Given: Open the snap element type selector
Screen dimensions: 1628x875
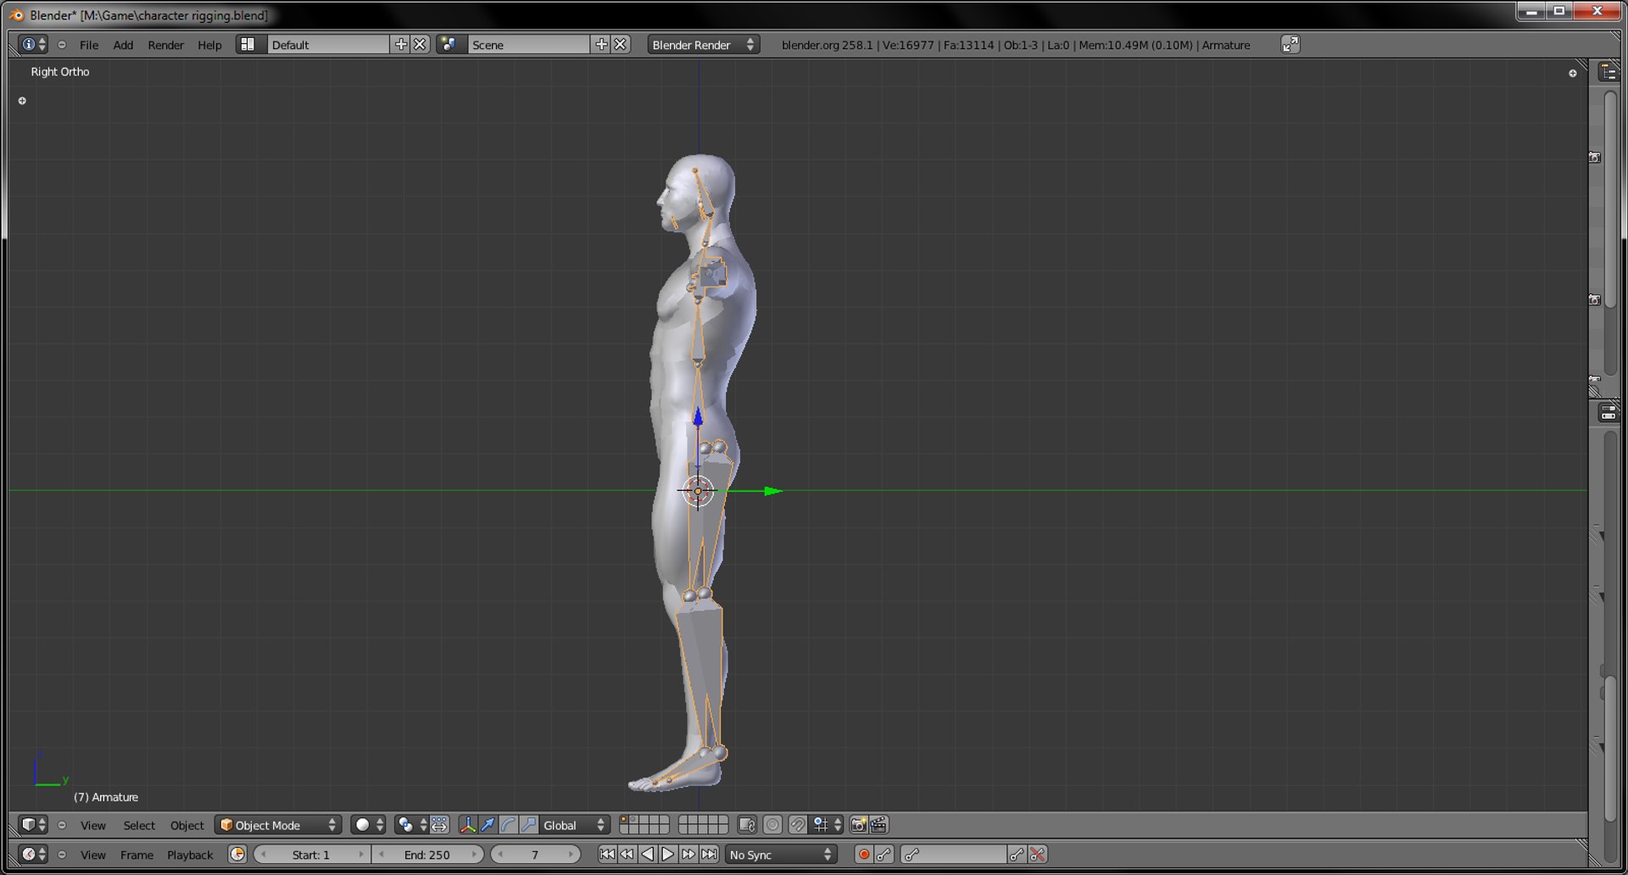Looking at the screenshot, I should [x=827, y=825].
